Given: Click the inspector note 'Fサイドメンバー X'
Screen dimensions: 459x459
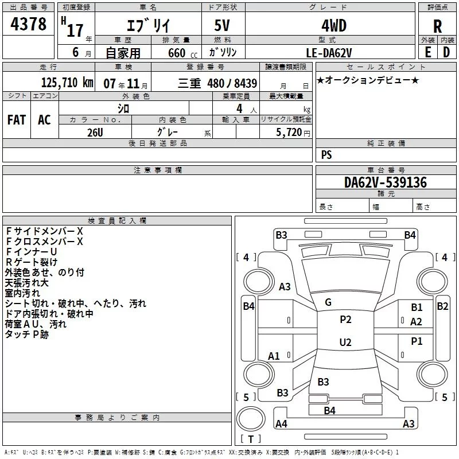Looking at the screenshot, I should [x=44, y=231].
